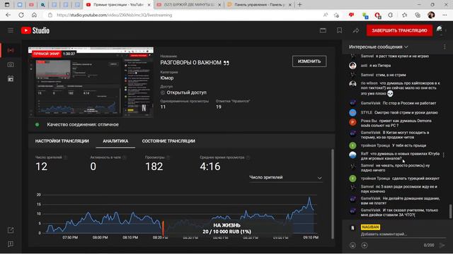Click Качество соединения: отличное status
The height and width of the screenshot is (254, 453).
tap(83, 124)
